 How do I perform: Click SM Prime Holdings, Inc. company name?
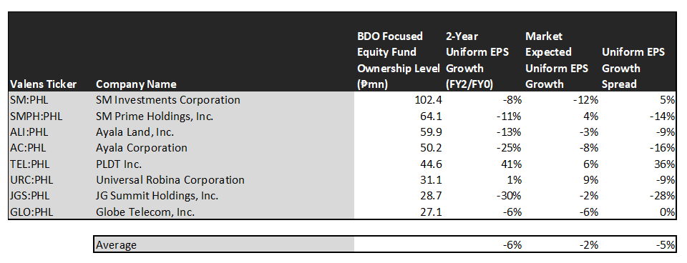tap(155, 116)
